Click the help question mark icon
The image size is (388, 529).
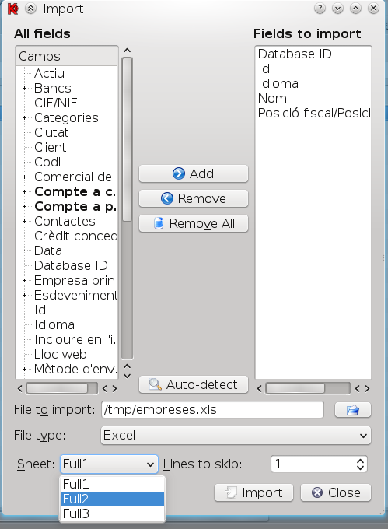(x=320, y=8)
